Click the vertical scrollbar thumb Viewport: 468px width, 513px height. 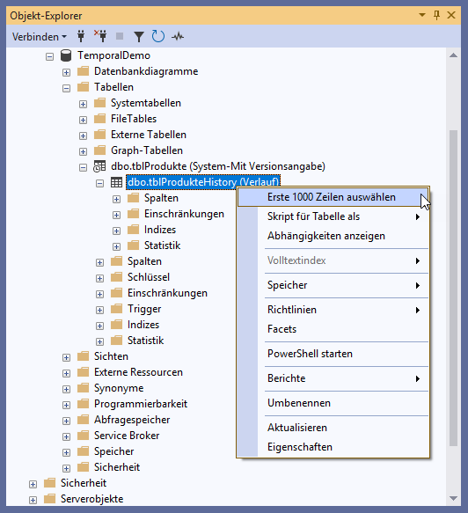coord(453,288)
